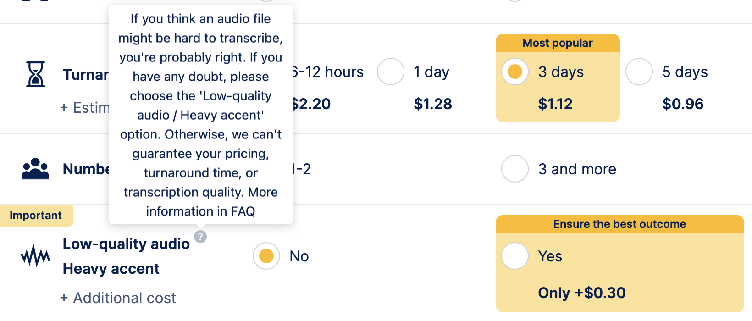Screen dimensions: 752x321
Task: Select the 1 day turnaround option
Action: (x=390, y=72)
